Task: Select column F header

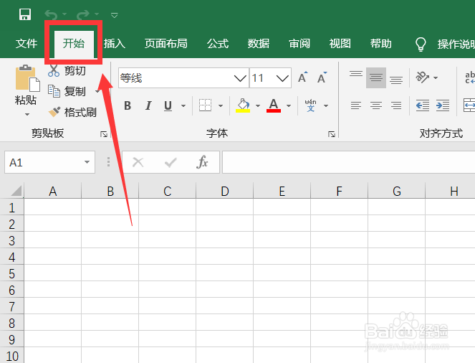Action: click(339, 191)
